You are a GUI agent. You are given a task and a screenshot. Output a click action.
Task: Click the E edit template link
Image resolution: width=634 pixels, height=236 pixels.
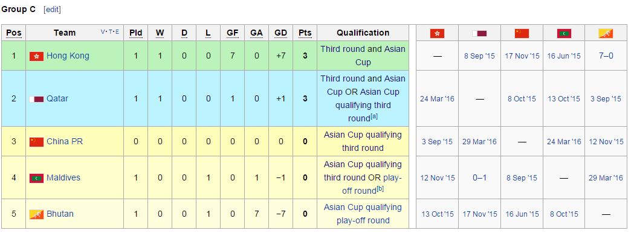click(117, 31)
